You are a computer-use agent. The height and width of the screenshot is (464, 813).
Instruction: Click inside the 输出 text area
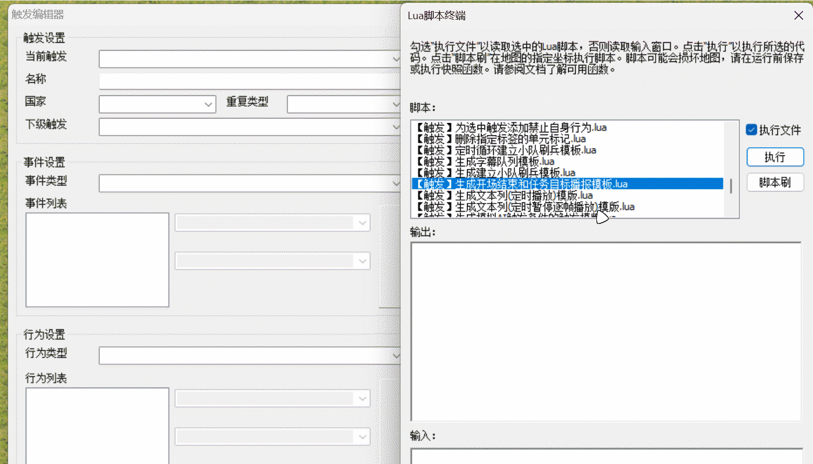pyautogui.click(x=605, y=331)
